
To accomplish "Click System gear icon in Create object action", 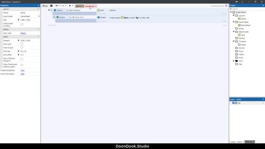I will click(x=99, y=17).
